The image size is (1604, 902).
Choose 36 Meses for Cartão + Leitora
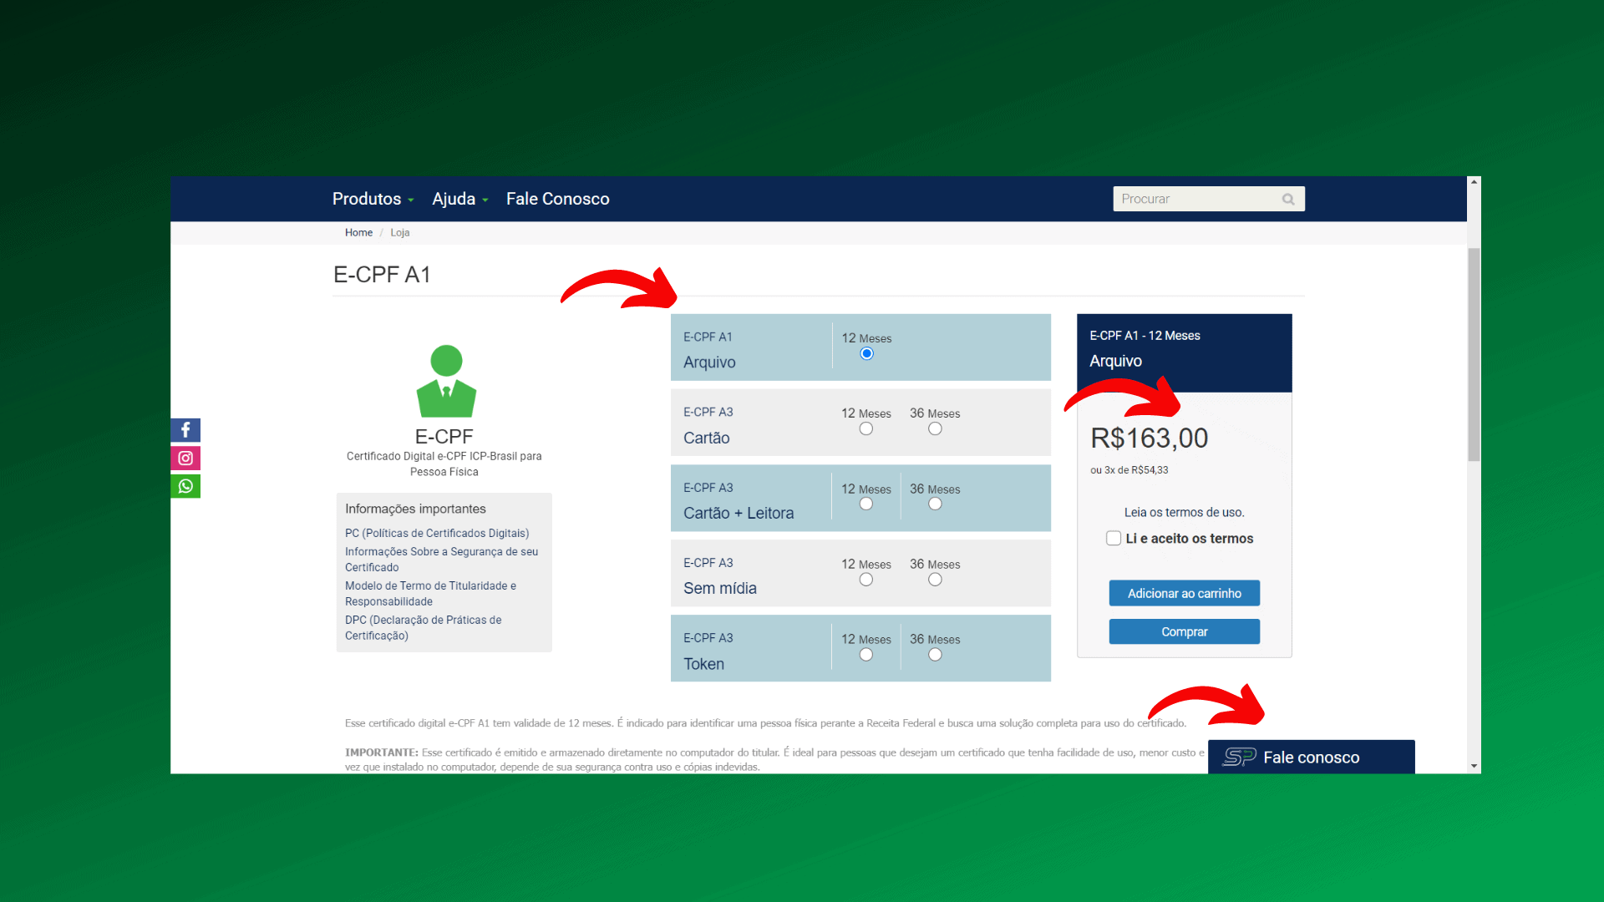(x=935, y=504)
